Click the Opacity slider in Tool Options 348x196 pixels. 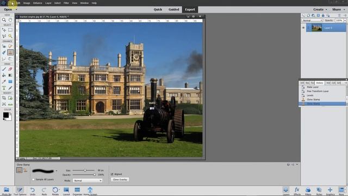(x=84, y=175)
